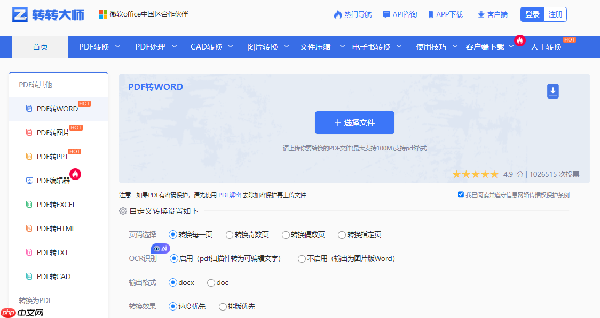Click the fifth rating star
Screen dimensions: 600x318
495,174
